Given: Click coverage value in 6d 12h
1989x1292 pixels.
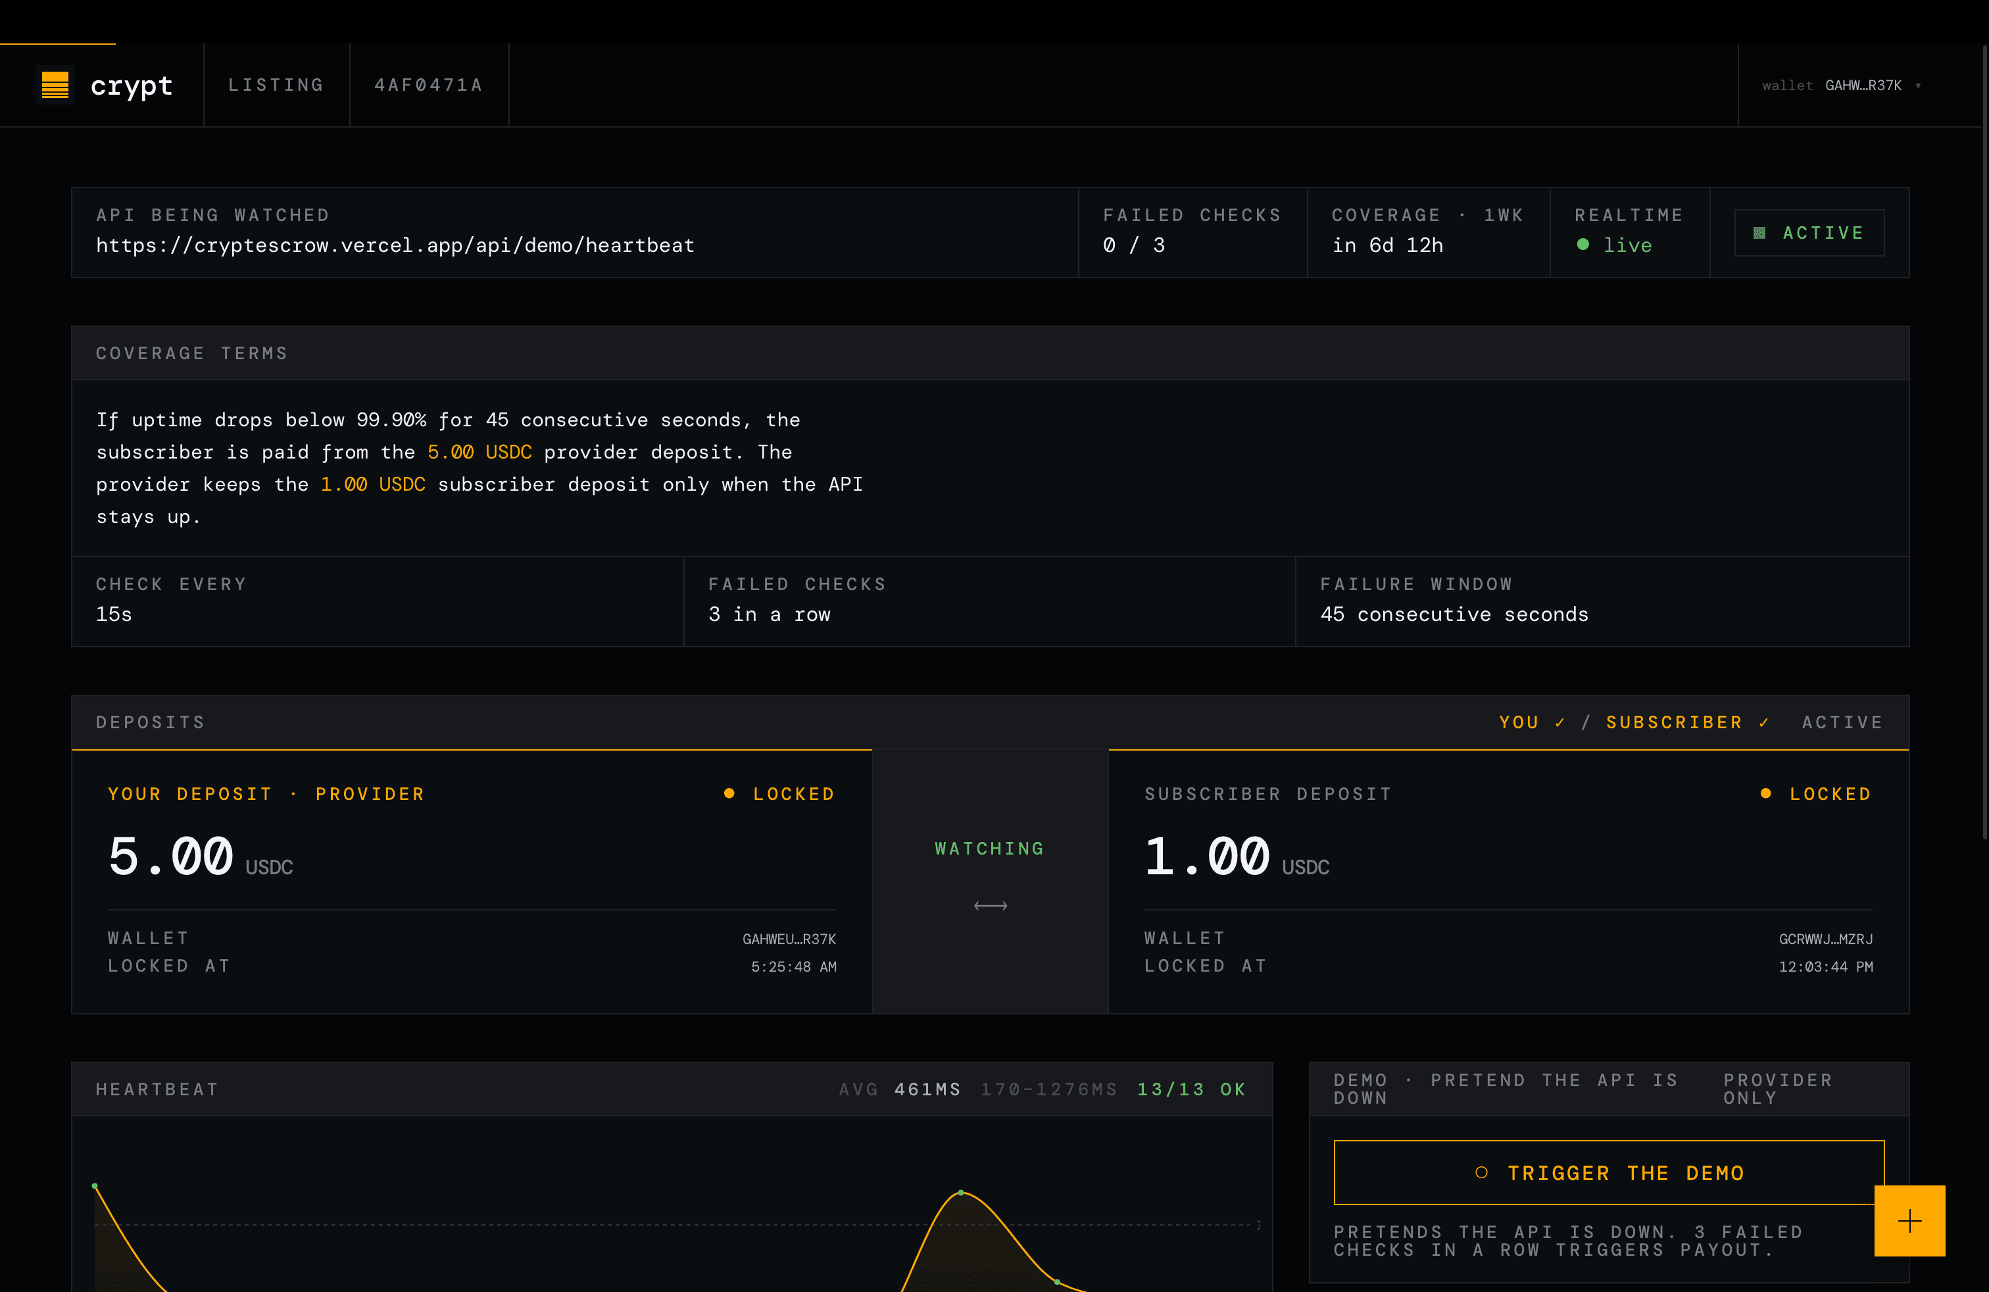Looking at the screenshot, I should [x=1387, y=245].
